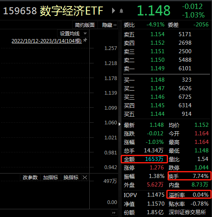Click the 换指标 button
Image resolution: width=212 pixels, height=217 pixels.
pyautogui.click(x=71, y=178)
